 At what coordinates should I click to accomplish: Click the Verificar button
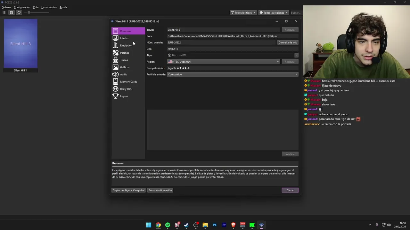coord(290,154)
